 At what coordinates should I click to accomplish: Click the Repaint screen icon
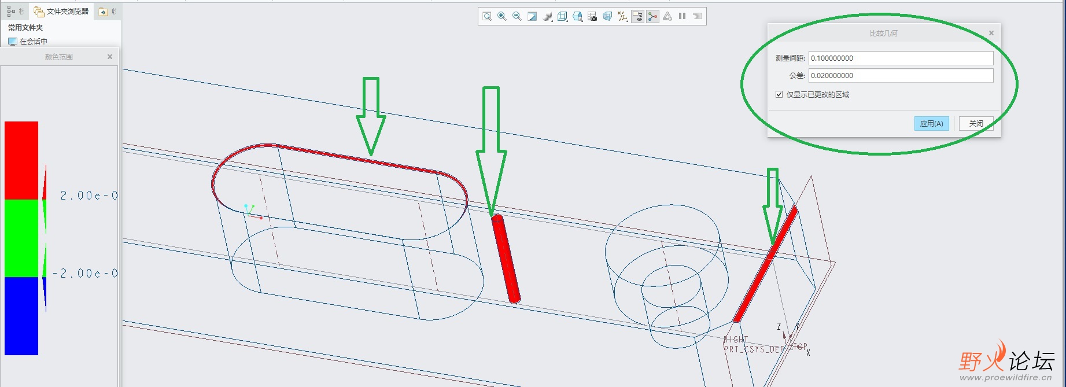click(532, 16)
